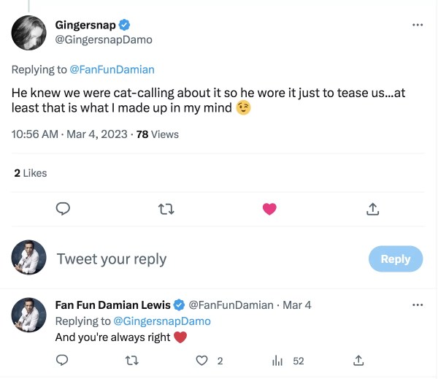Reply to Gingersnap's tweet via comment icon
Viewport: 438px width, 379px height.
63,209
